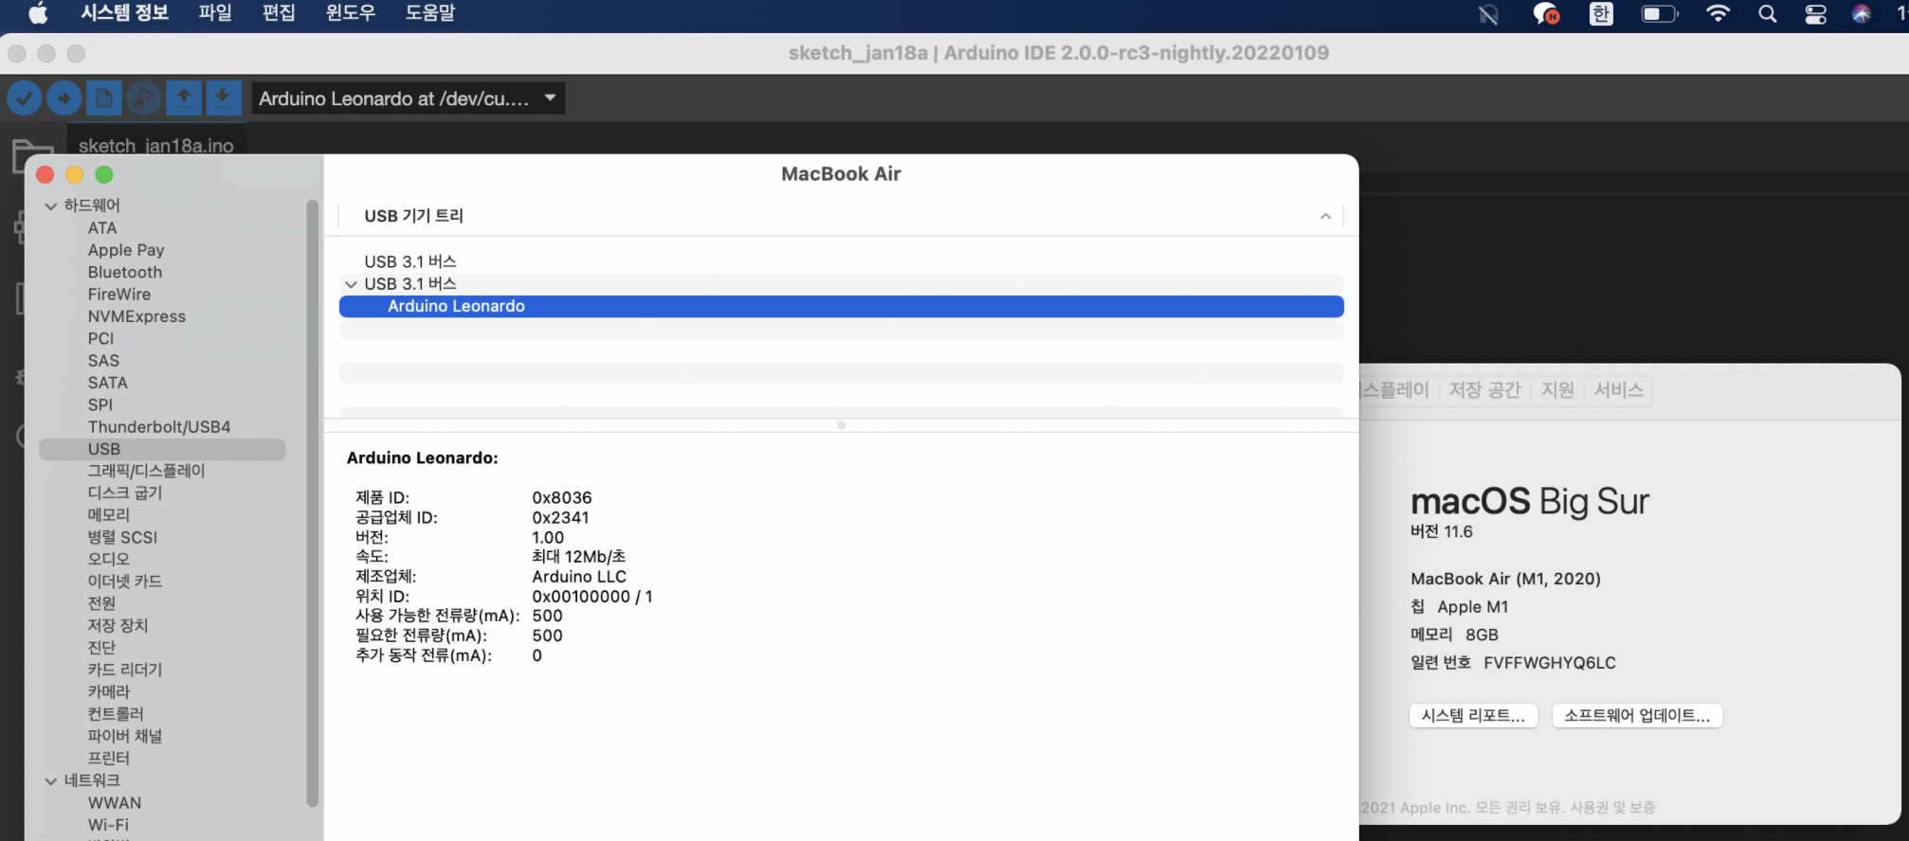The image size is (1909, 841).
Task: Open Control Center
Action: [x=1815, y=14]
